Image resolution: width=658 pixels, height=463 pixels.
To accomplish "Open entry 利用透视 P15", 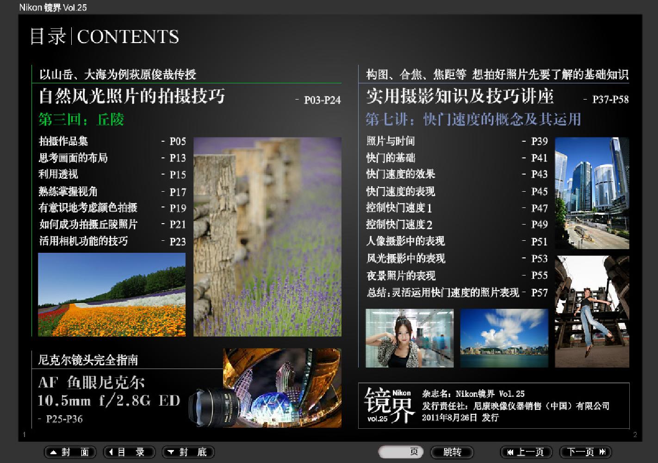I will [x=112, y=175].
